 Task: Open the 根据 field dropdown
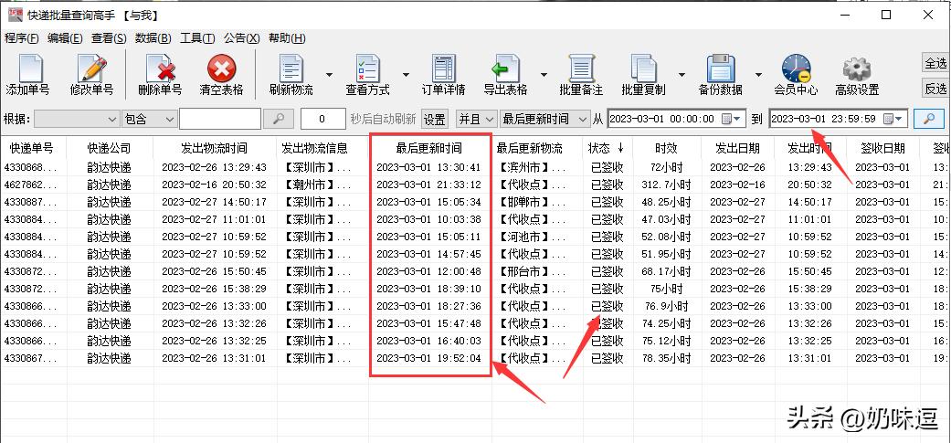coord(77,119)
